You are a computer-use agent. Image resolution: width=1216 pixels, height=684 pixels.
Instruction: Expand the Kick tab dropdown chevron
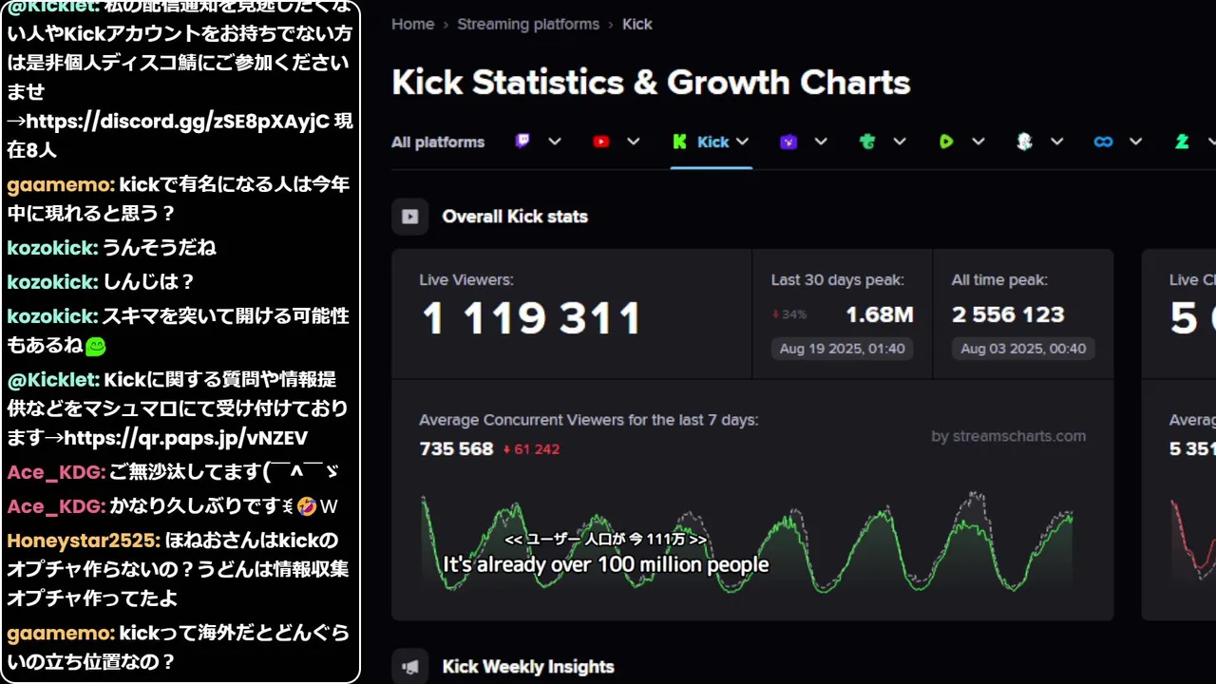743,142
